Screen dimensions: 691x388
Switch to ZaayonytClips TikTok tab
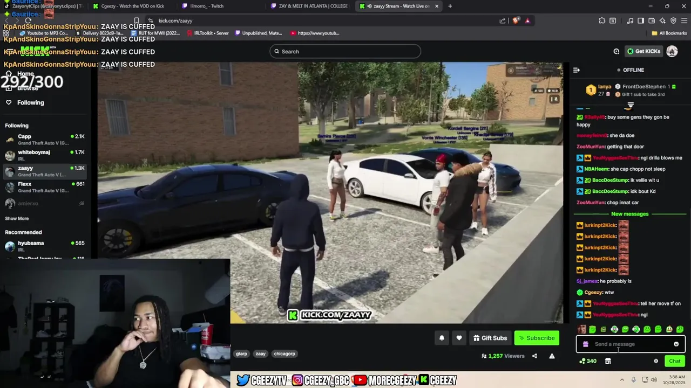(x=43, y=6)
